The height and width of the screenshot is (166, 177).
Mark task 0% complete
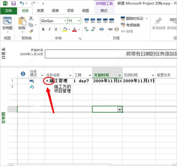tap(86, 21)
